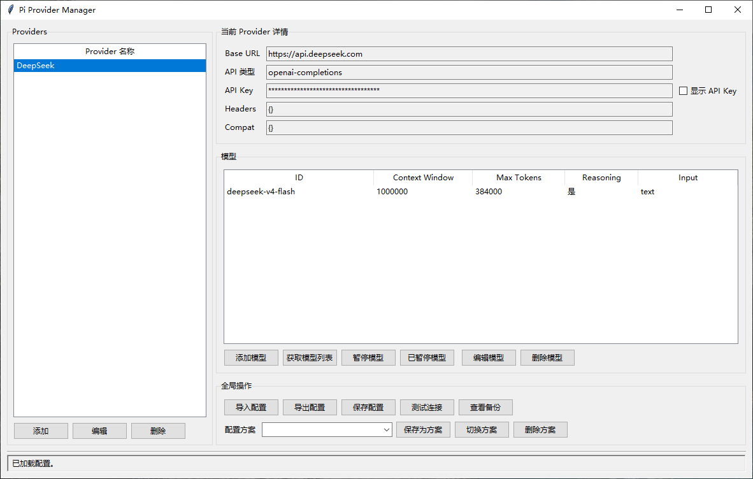Click the text input cell
Viewport: 753px width, 479px height.
point(647,192)
